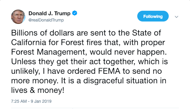Click the phrase Forest Management in tweet
Image resolution: width=190 pixels, height=109 pixels.
[48, 52]
